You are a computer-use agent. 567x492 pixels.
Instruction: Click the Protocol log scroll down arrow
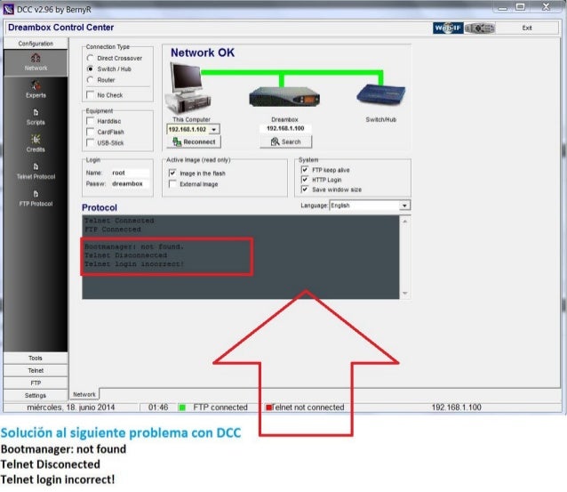(x=405, y=294)
